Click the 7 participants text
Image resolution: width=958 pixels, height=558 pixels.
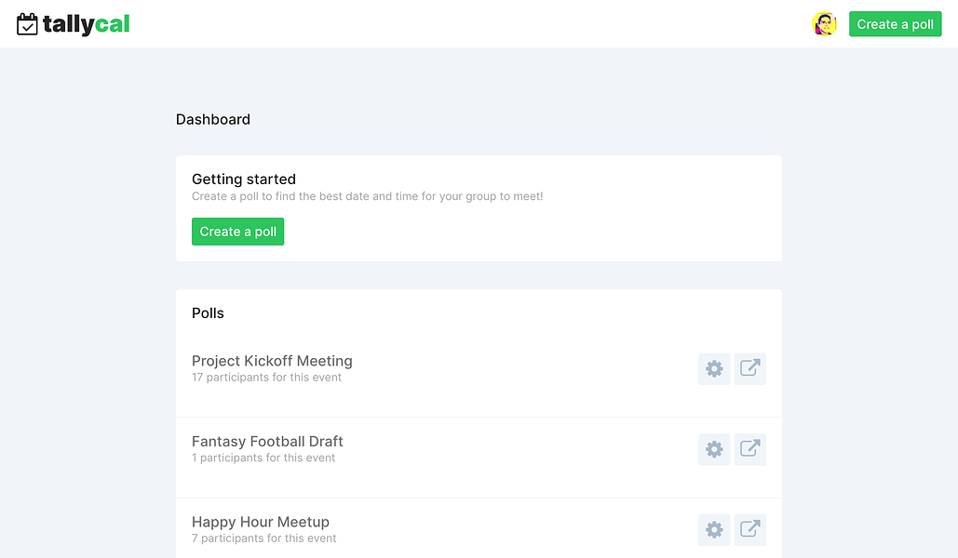(264, 538)
